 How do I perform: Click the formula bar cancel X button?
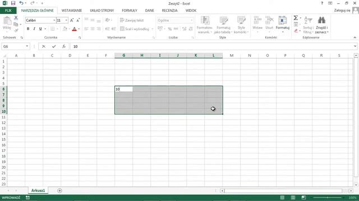[44, 46]
